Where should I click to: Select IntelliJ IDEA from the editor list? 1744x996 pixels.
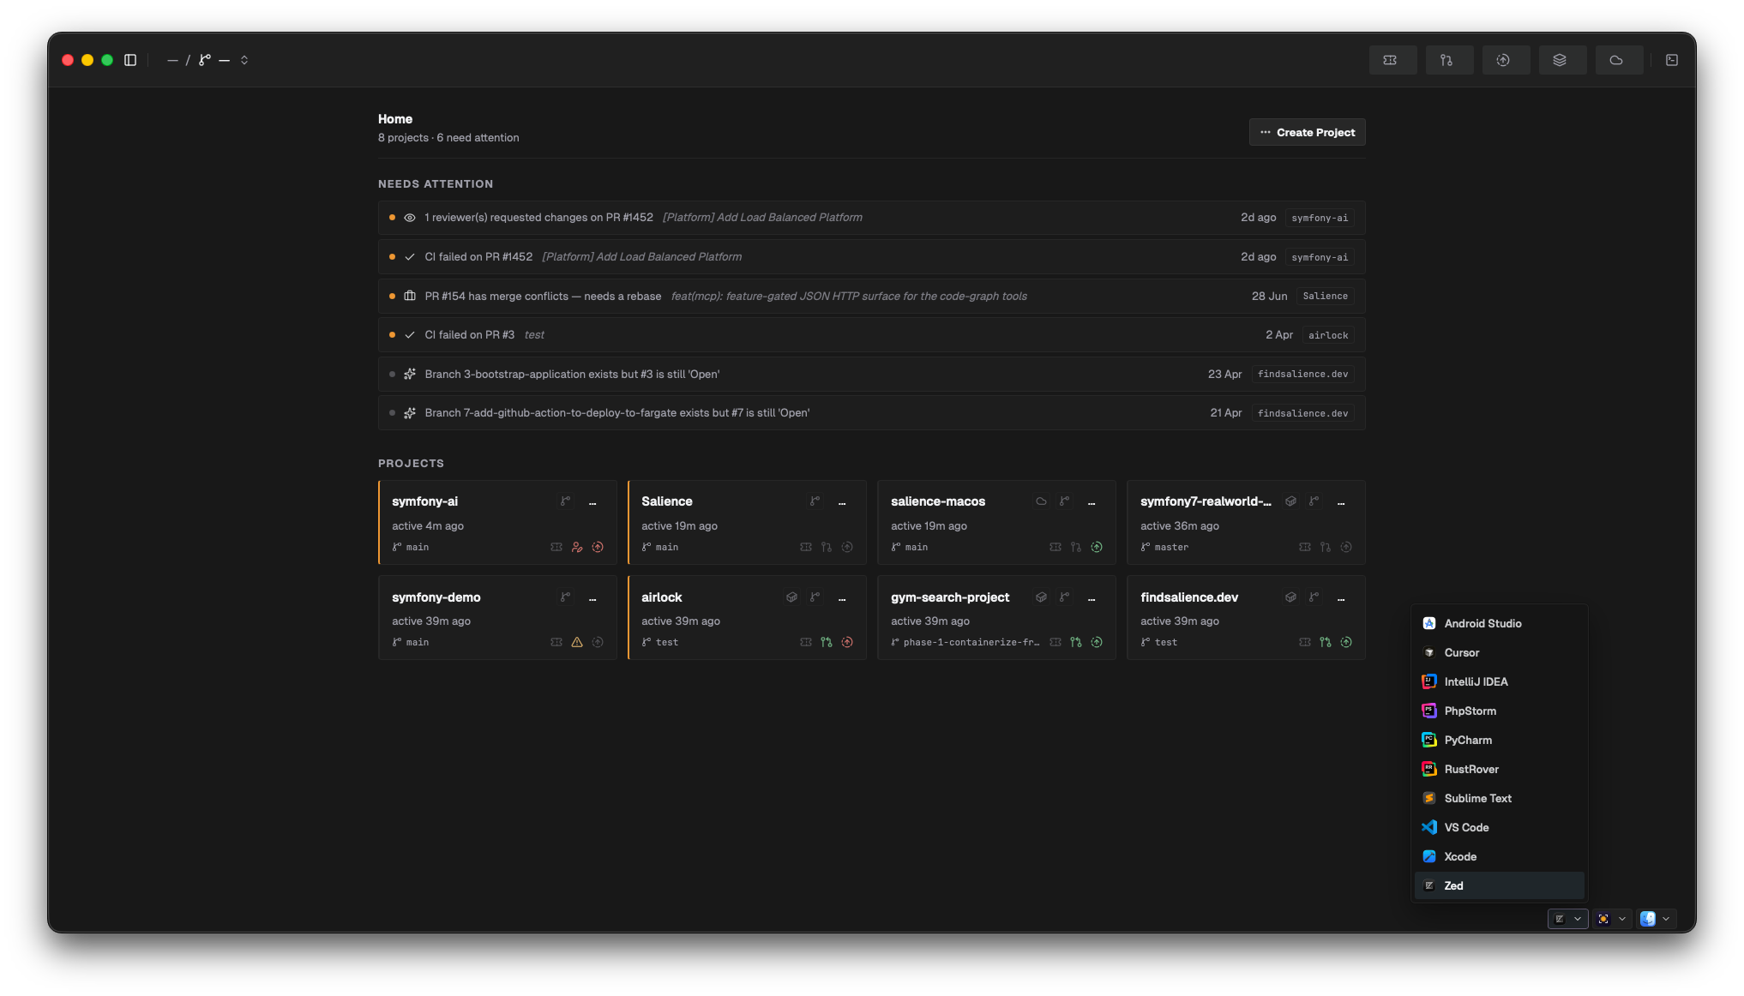pyautogui.click(x=1499, y=681)
